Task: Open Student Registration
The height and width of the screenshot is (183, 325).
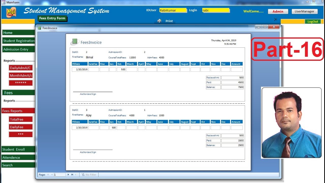Action: pos(18,41)
